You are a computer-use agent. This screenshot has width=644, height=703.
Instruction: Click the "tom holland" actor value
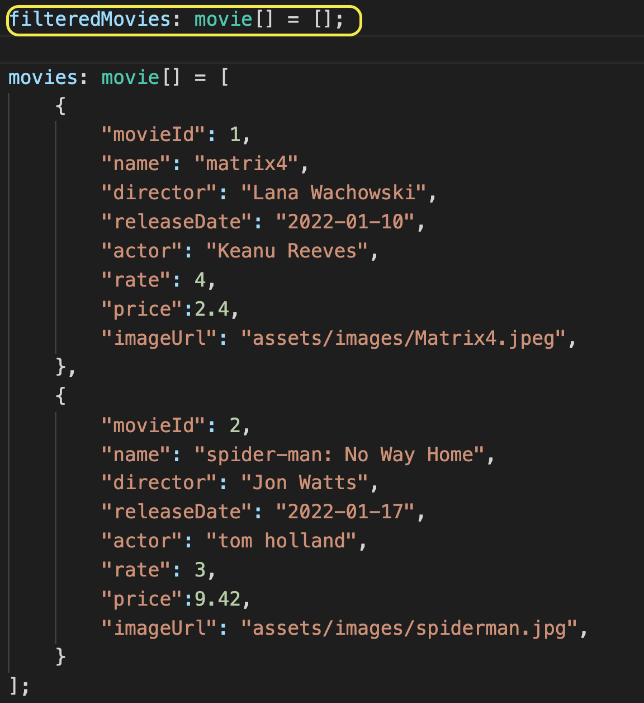click(281, 541)
